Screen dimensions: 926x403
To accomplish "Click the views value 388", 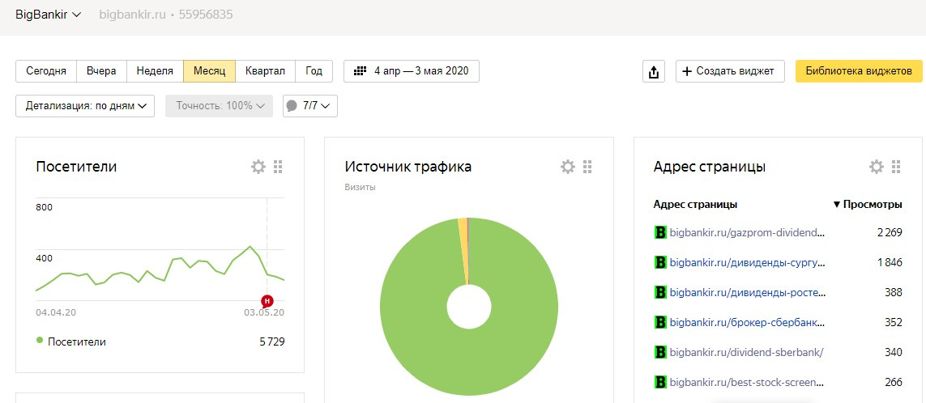I will click(x=894, y=292).
